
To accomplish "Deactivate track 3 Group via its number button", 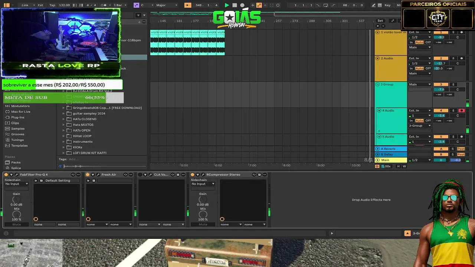I will coord(441,85).
